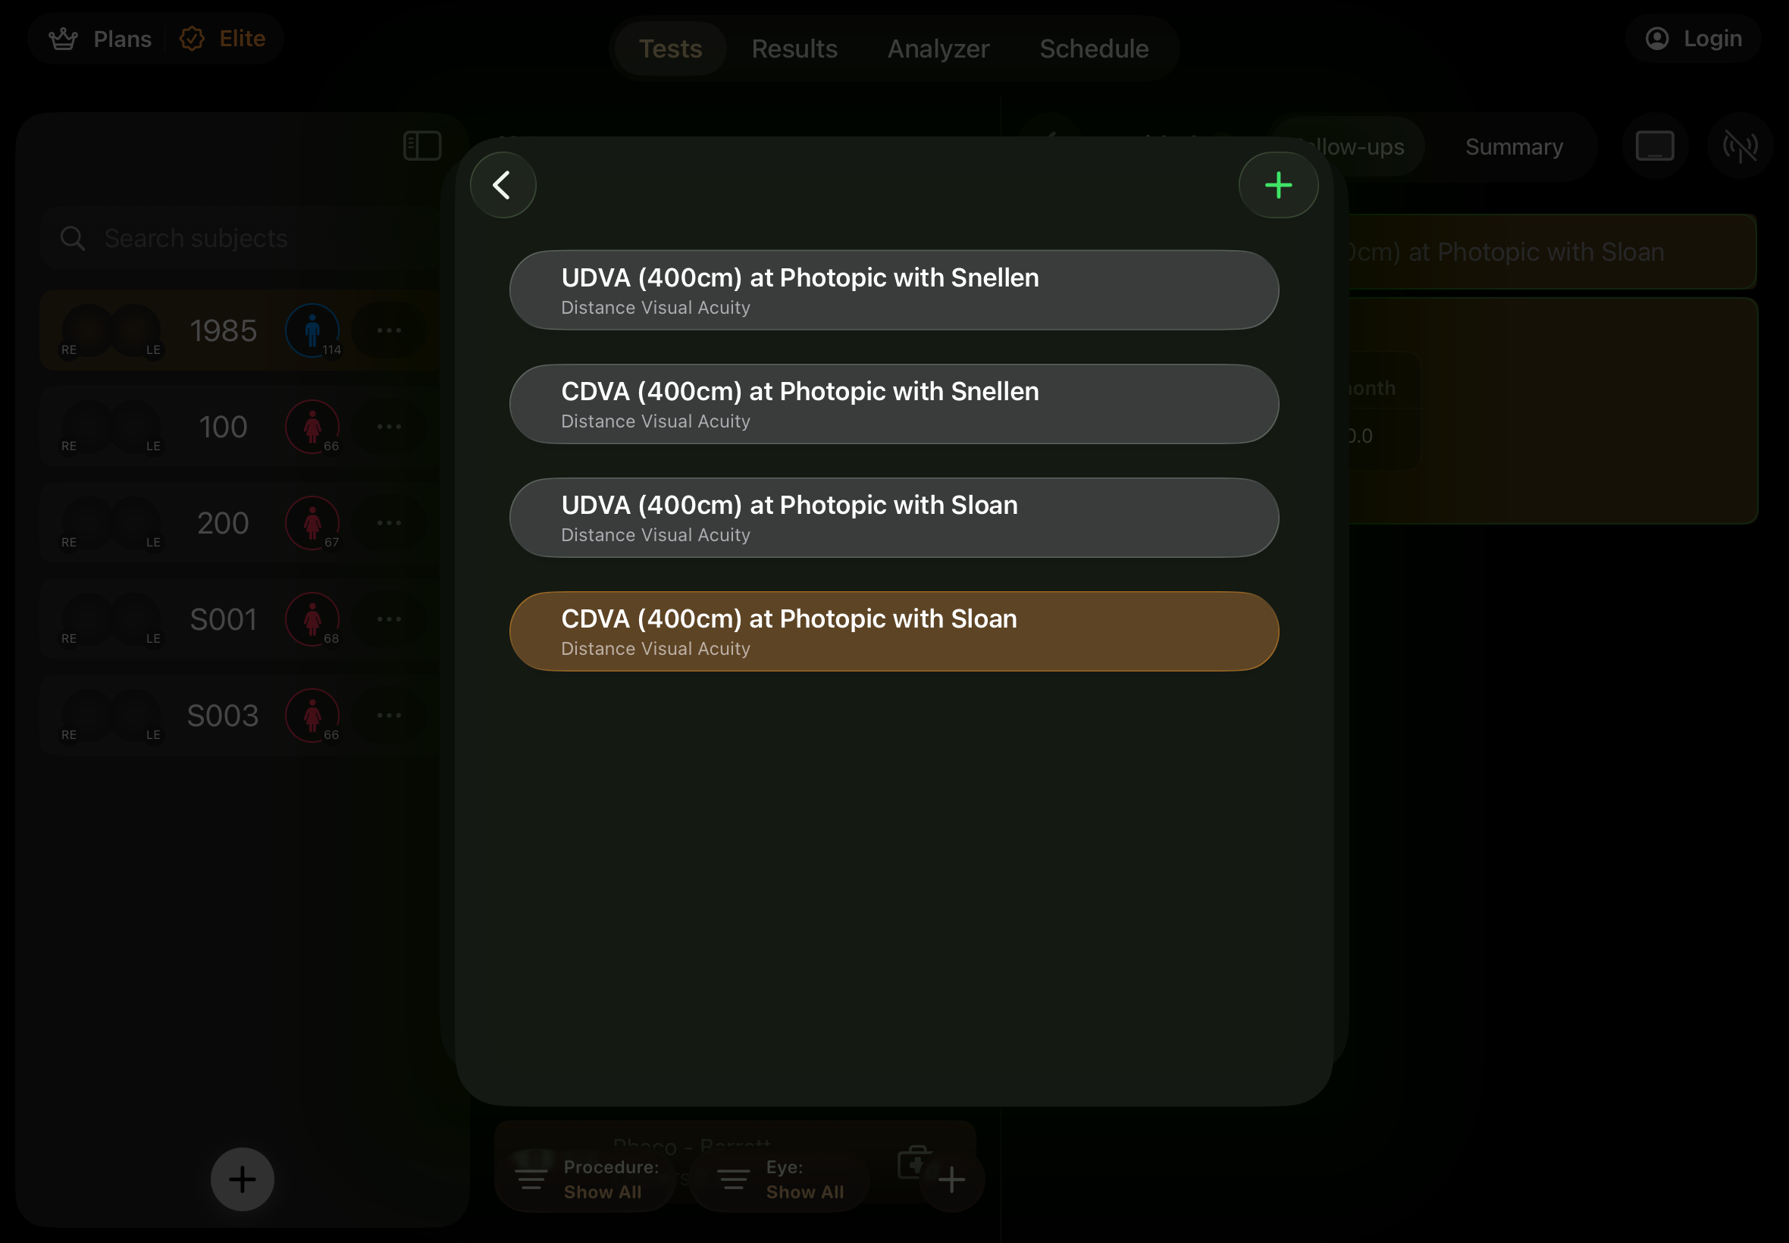Open more options for subject S003
Screen dimensions: 1789x1243
(x=389, y=715)
